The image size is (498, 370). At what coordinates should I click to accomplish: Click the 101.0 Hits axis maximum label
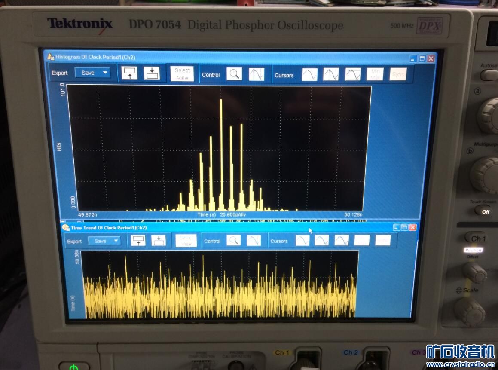pos(63,89)
